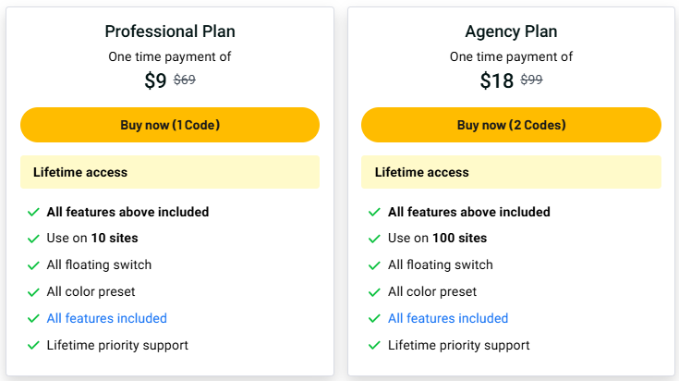
Task: Click checkmark beside Use on 100 sites
Action: click(x=374, y=239)
